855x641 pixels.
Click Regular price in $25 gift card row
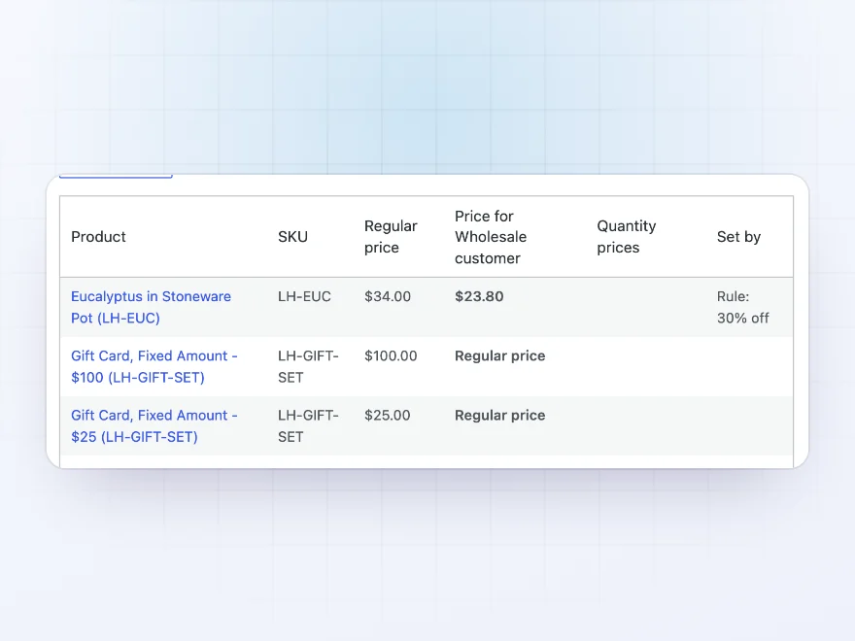pos(500,416)
